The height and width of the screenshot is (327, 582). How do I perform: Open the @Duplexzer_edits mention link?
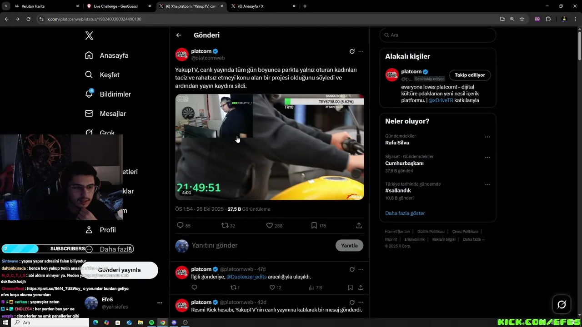click(246, 277)
